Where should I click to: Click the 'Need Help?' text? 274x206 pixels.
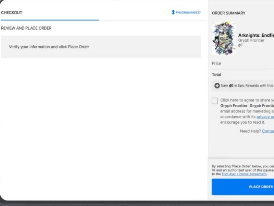coord(250,131)
